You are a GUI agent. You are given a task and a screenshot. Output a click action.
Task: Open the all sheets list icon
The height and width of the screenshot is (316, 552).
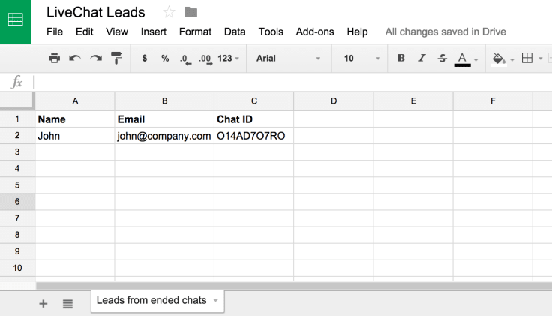[x=67, y=304]
